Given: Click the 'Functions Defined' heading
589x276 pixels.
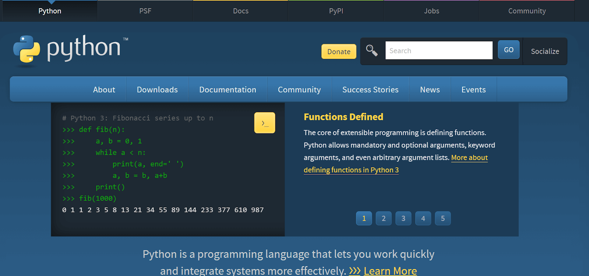Looking at the screenshot, I should 343,117.
